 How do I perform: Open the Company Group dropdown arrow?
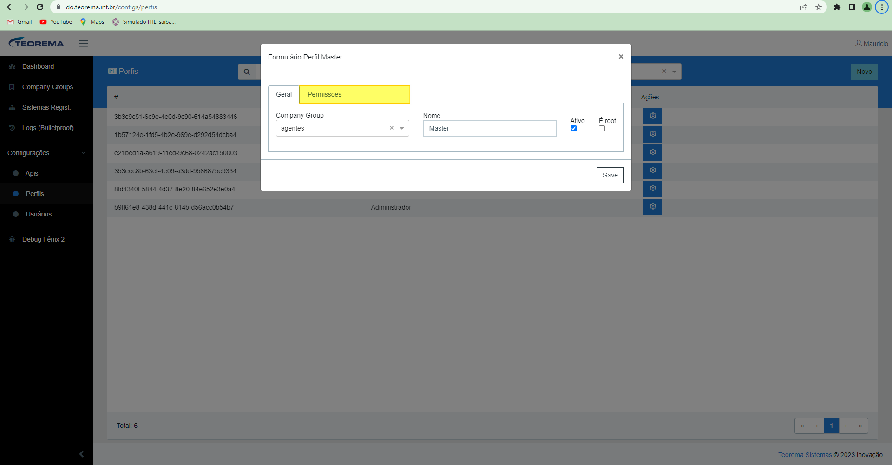coord(402,128)
